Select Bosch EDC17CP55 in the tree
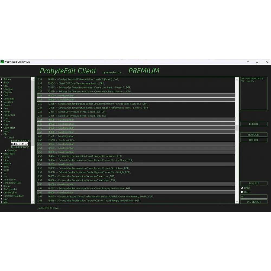Screen dimensions: 271x271 (x=21, y=141)
